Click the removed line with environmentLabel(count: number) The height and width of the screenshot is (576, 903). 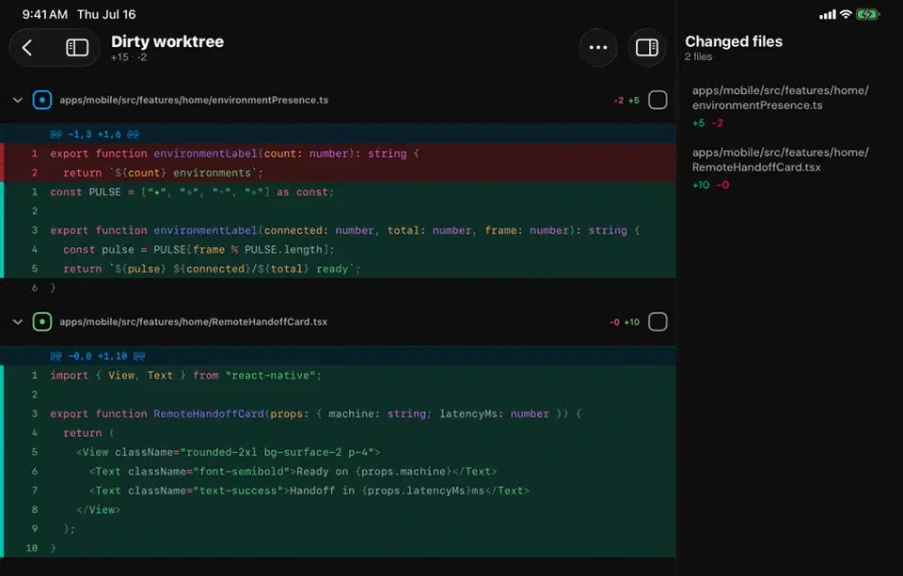338,154
